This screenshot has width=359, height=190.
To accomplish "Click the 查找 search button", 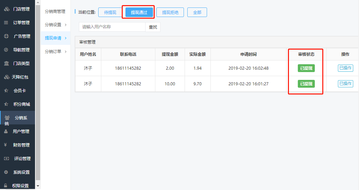I will click(x=153, y=27).
